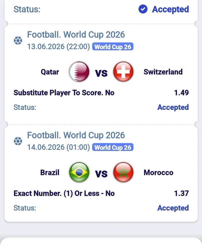Click football icon beside 13.06.2026 match

18,41
